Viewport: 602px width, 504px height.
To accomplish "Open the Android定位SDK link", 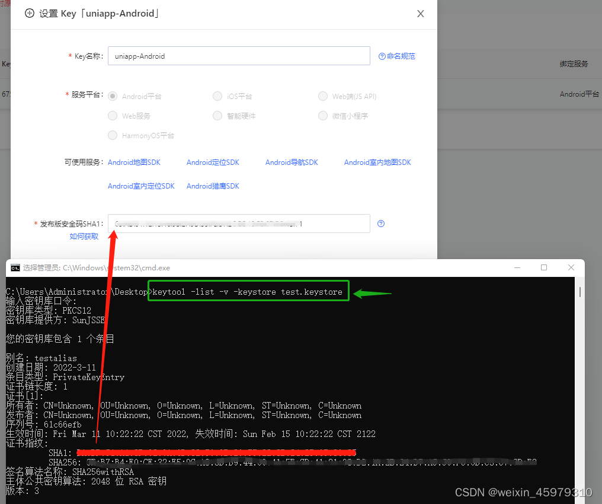I will (x=213, y=162).
